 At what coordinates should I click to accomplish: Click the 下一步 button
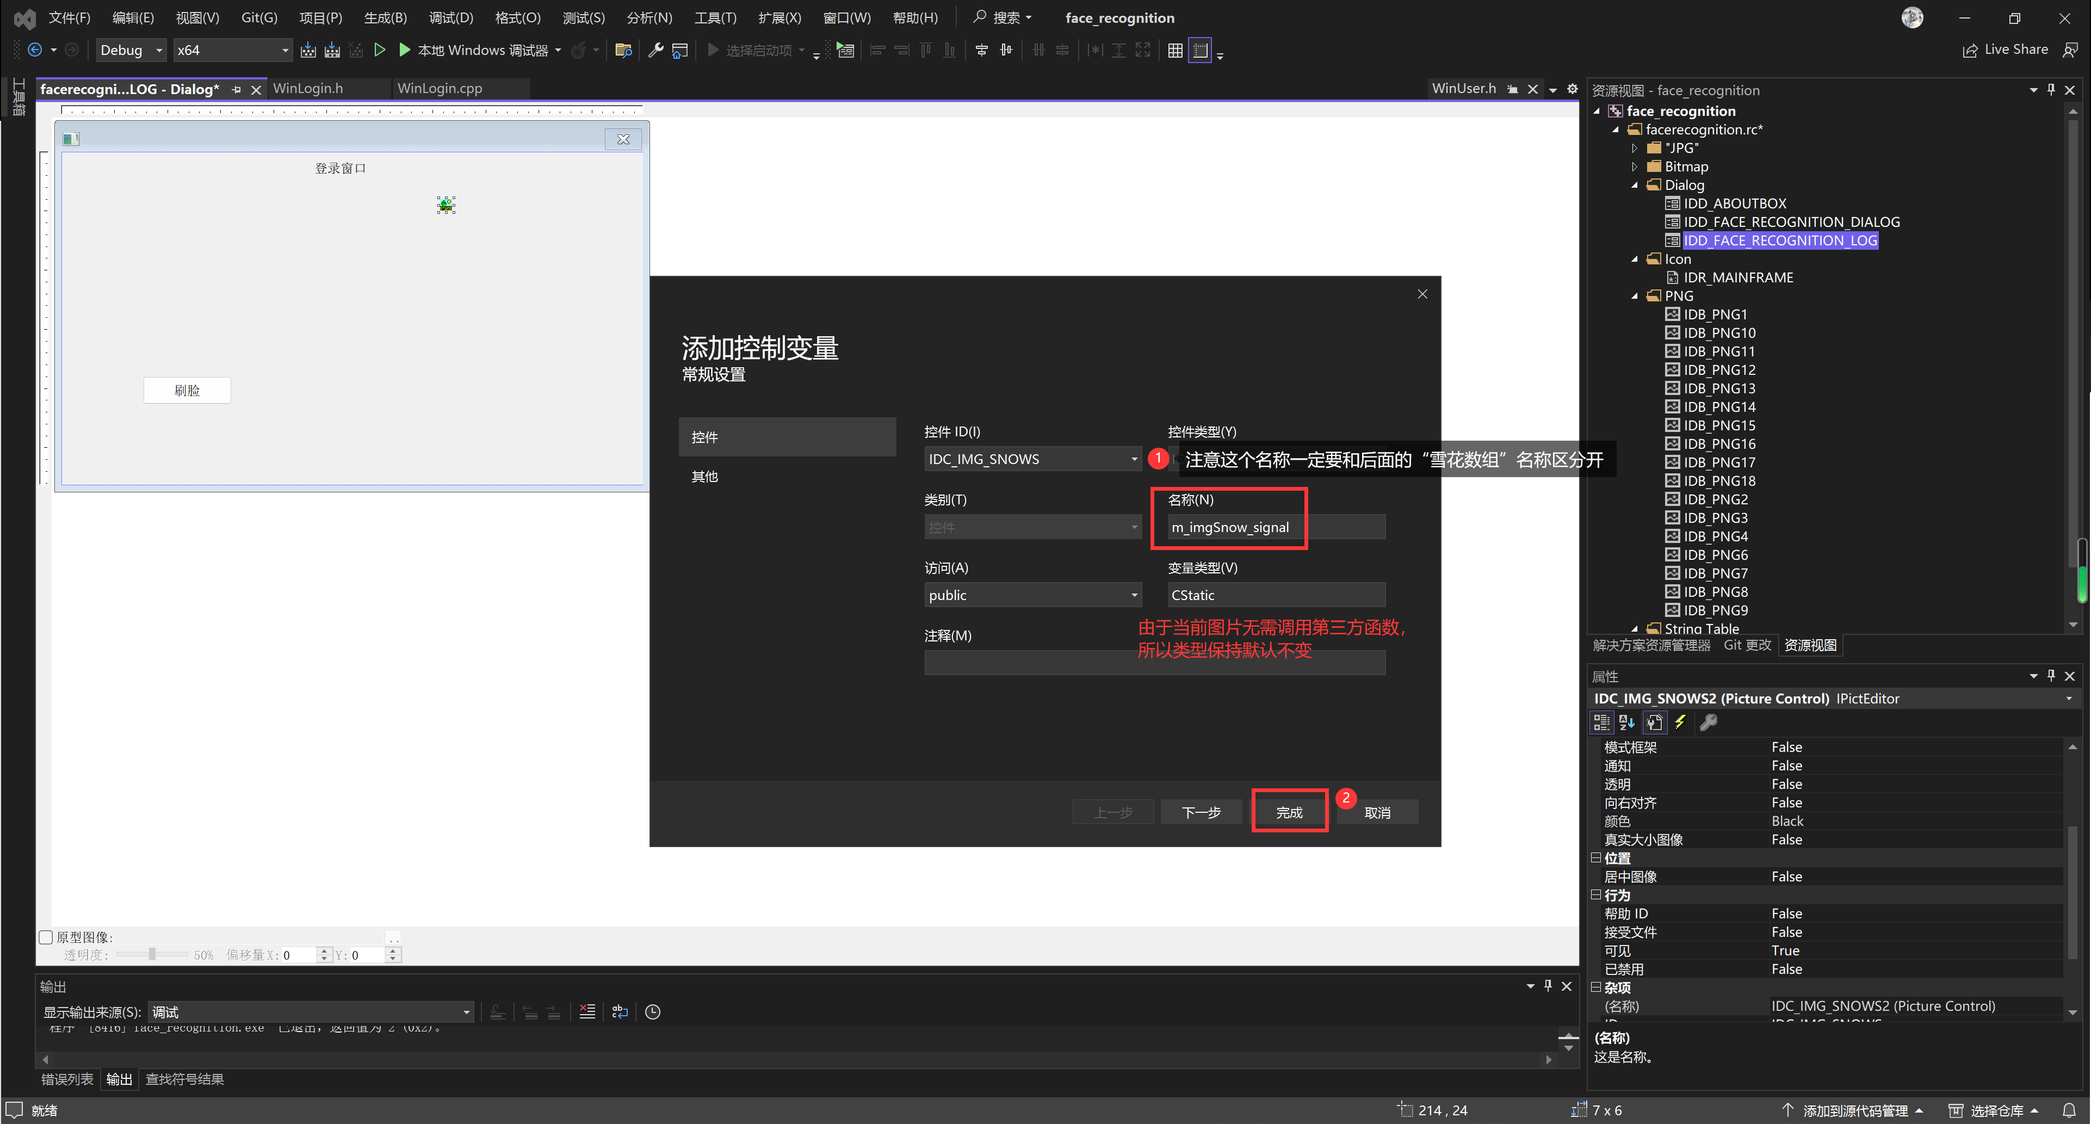[1201, 812]
